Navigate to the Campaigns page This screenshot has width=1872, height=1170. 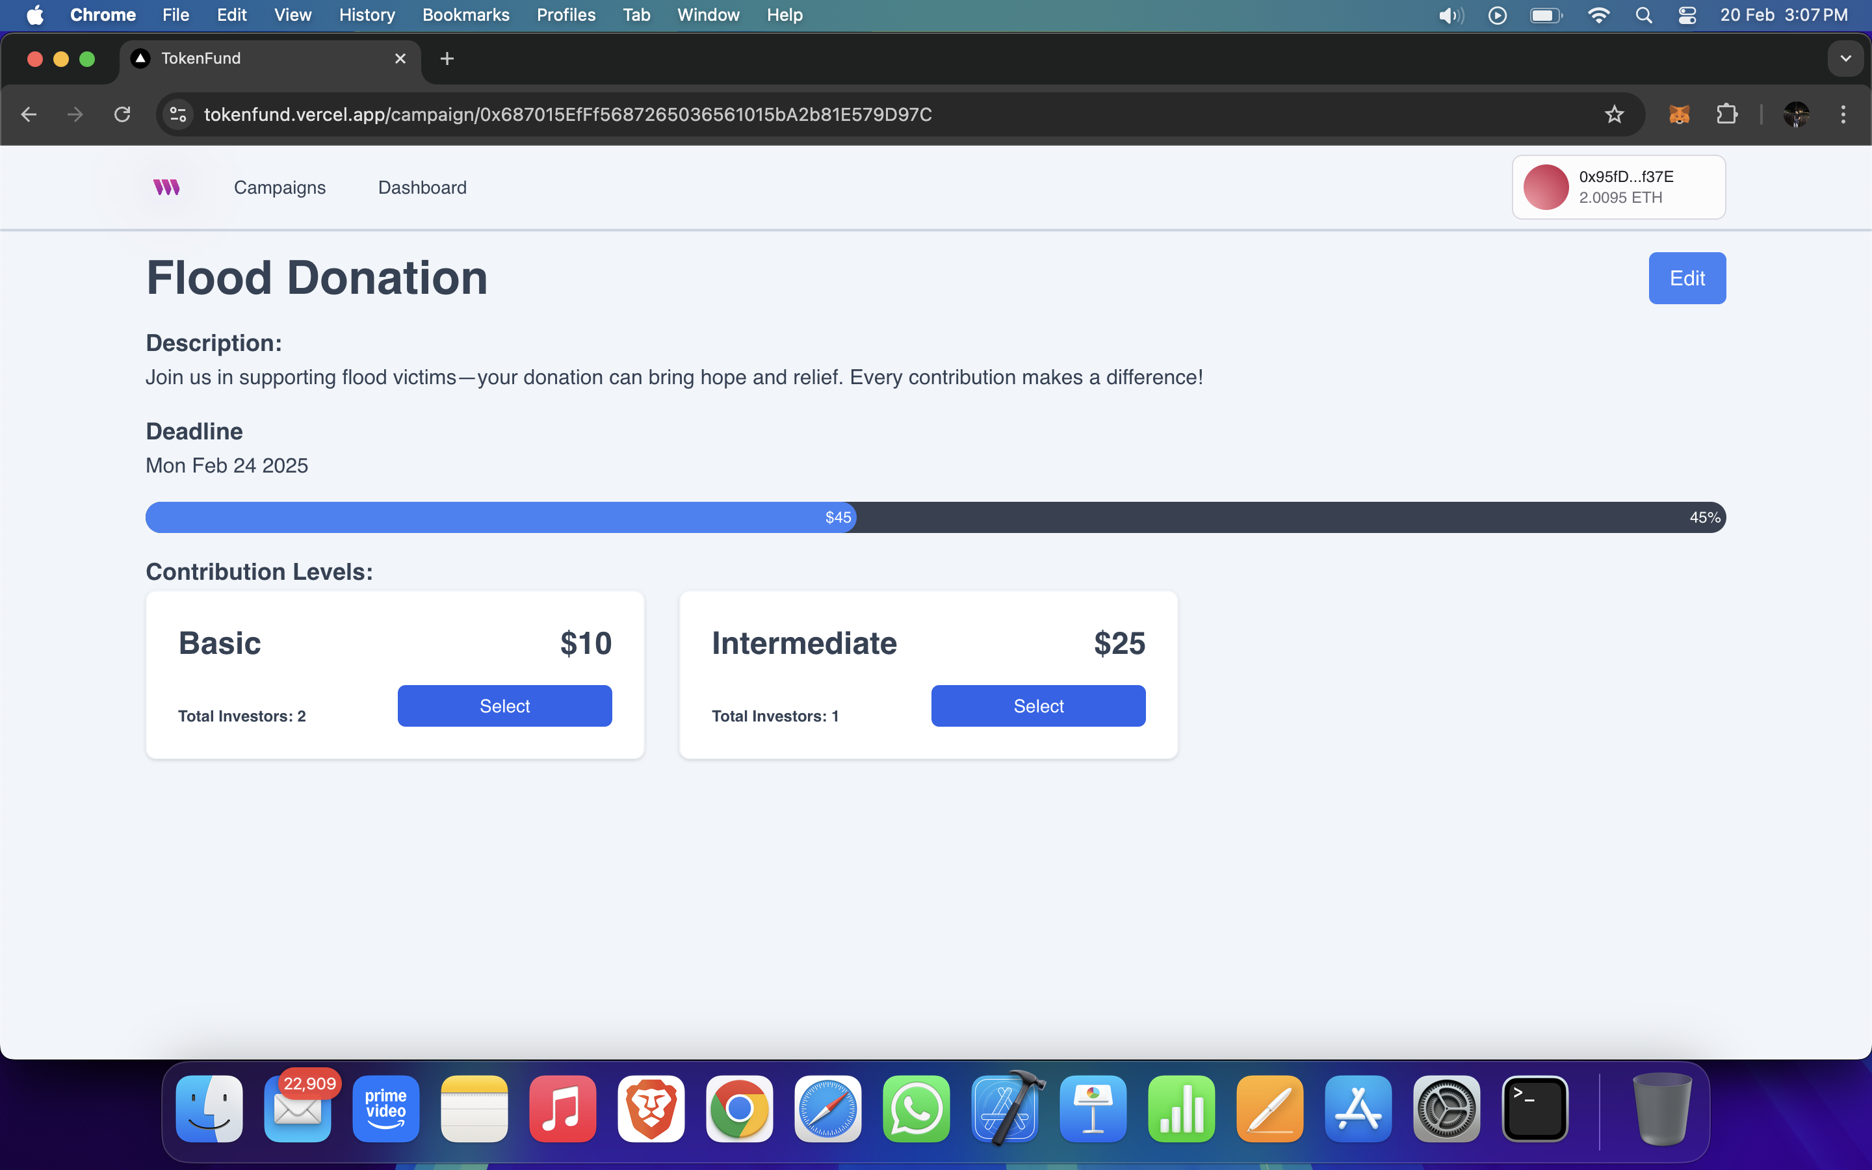tap(279, 187)
